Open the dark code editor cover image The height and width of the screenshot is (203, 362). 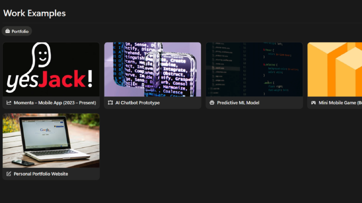pos(254,69)
